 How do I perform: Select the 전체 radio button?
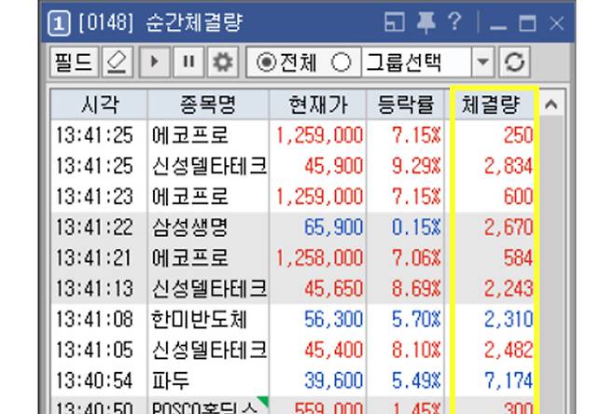(267, 63)
